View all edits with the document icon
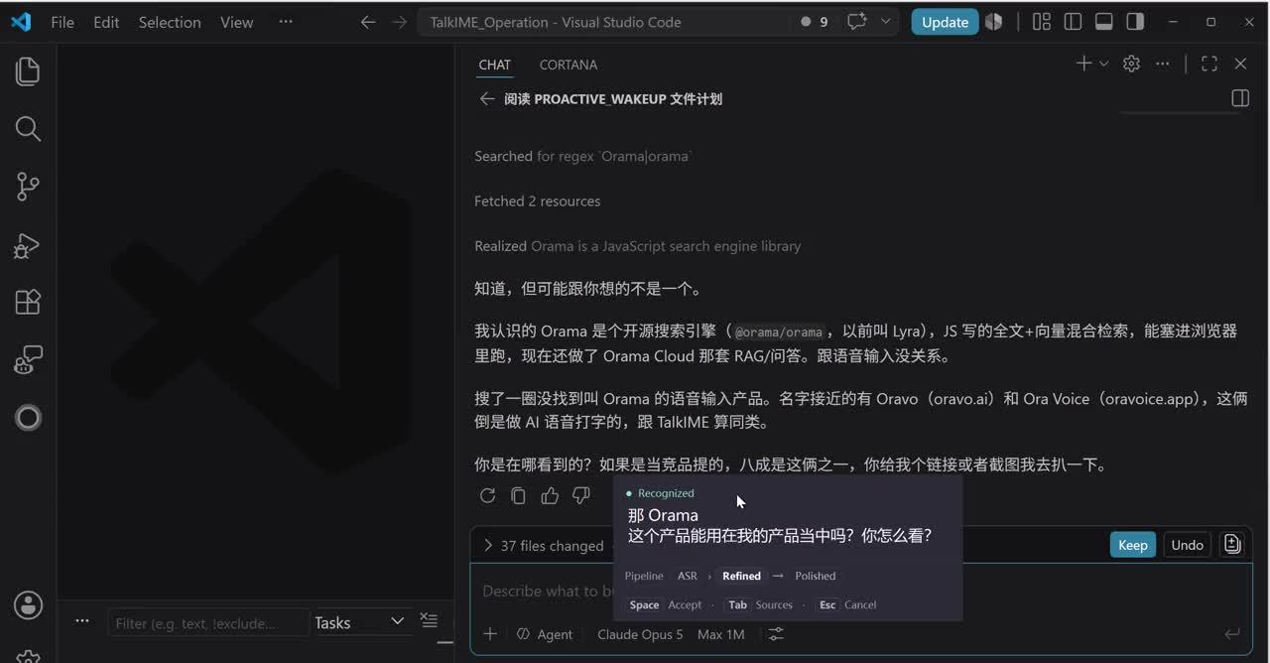The image size is (1270, 663). click(x=1232, y=544)
